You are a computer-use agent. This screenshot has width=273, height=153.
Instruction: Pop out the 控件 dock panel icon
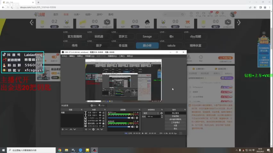(x=185, y=109)
